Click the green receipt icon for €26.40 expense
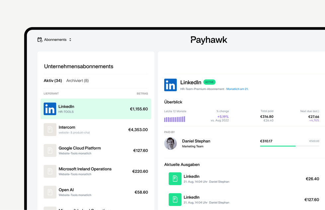This screenshot has width=325, height=210. (x=175, y=179)
